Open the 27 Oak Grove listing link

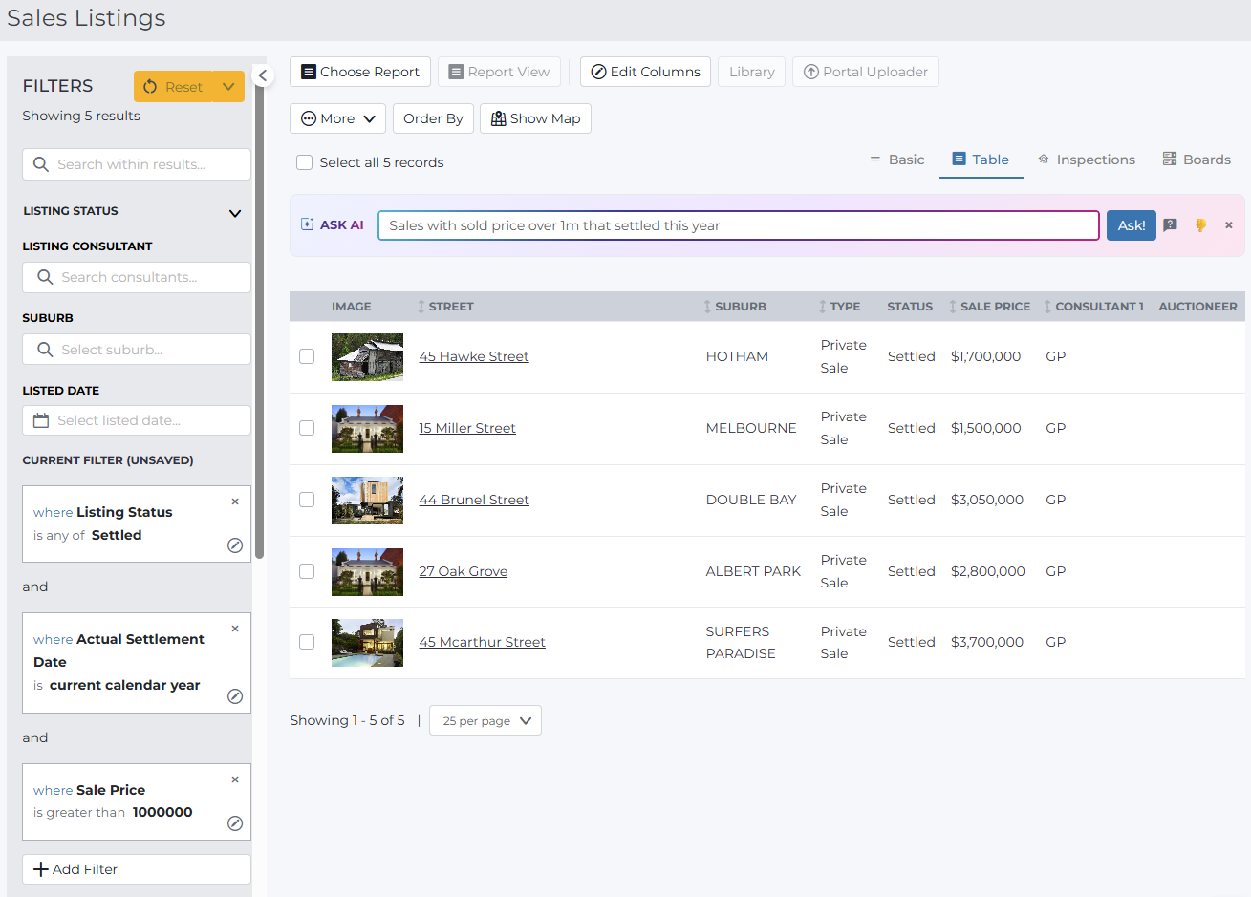point(464,571)
